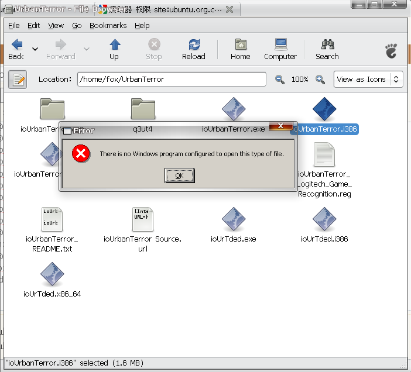Close the background browser tab with X
This screenshot has width=411, height=372.
coord(230,10)
